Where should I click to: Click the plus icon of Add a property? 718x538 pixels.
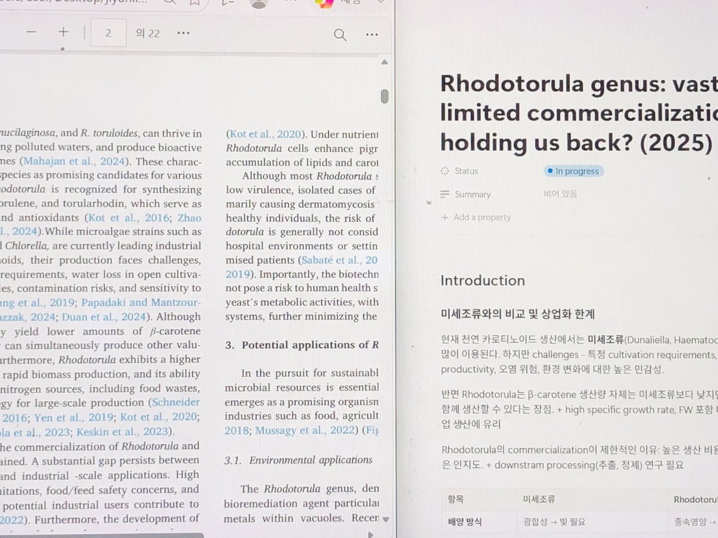445,218
